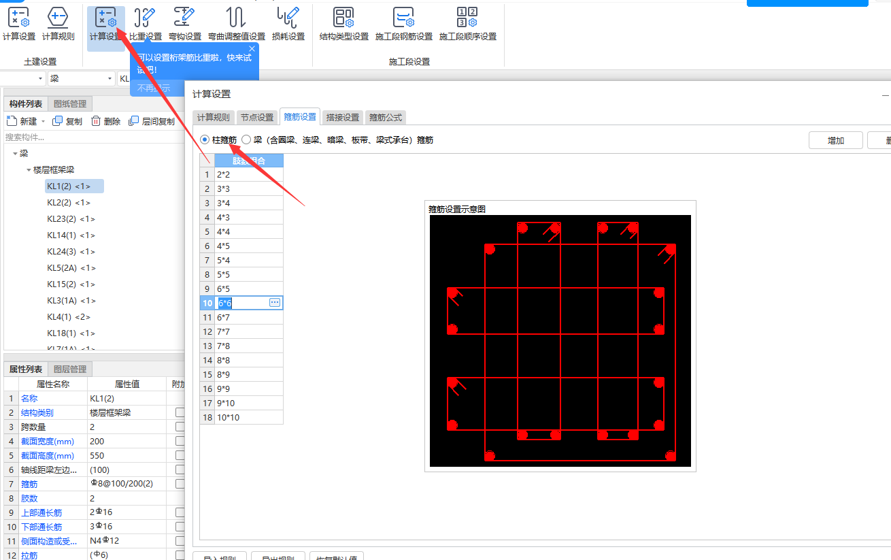Click the 损耗设置 icon
Screen dimensions: 891x560
pos(288,24)
